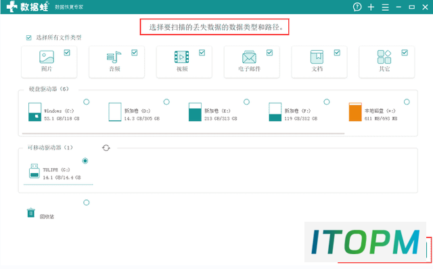Click the 文档 (documents) file type icon
This screenshot has width=433, height=269.
[317, 57]
